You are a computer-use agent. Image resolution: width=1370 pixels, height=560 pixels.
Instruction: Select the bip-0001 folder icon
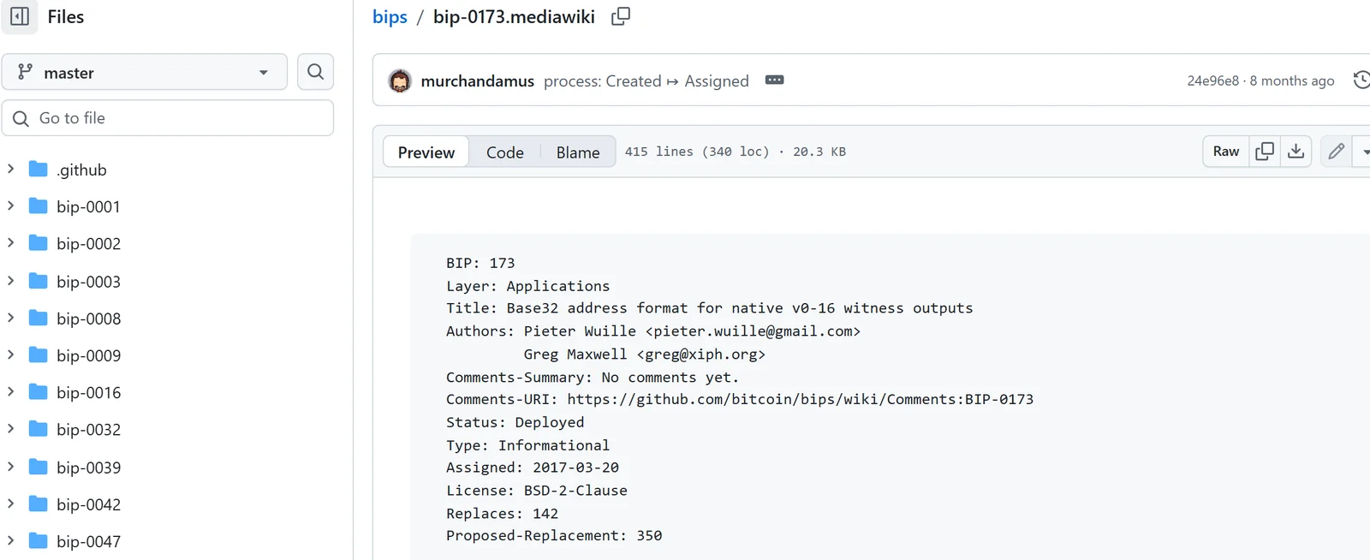click(x=38, y=206)
